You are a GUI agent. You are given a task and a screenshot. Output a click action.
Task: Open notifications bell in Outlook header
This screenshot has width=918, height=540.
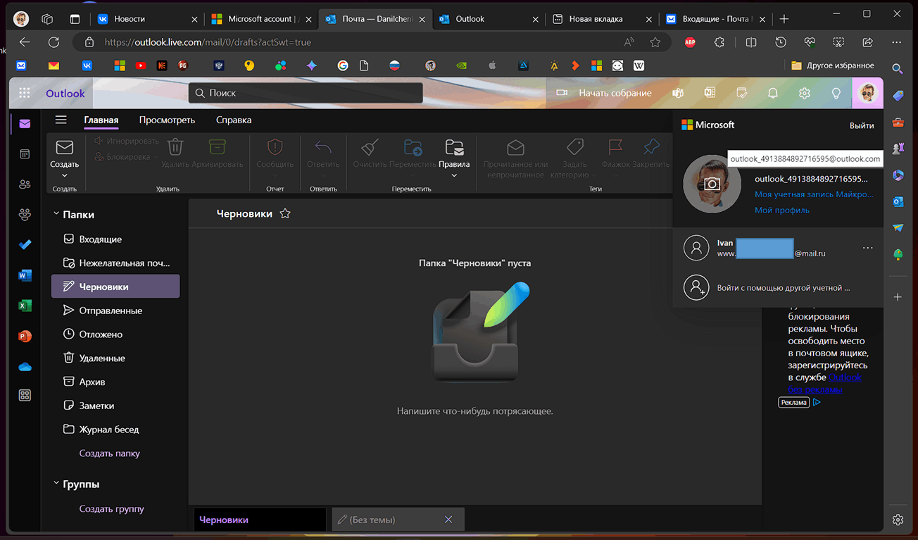pos(773,93)
